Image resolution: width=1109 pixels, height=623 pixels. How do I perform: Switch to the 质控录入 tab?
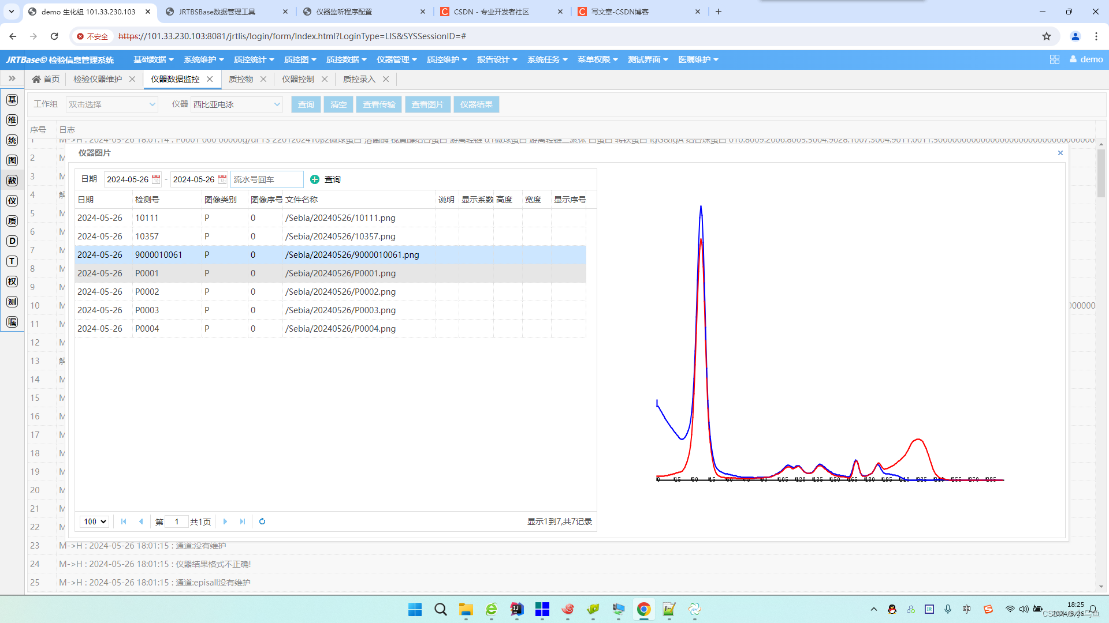[359, 79]
